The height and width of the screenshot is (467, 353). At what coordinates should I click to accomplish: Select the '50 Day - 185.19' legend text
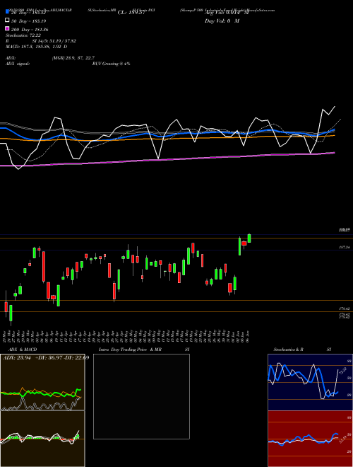pyautogui.click(x=29, y=21)
